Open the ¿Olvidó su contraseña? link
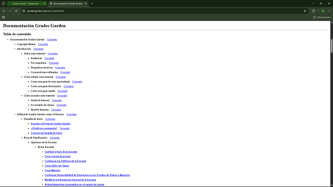Screen dimensions: 333x187 coord(44,128)
